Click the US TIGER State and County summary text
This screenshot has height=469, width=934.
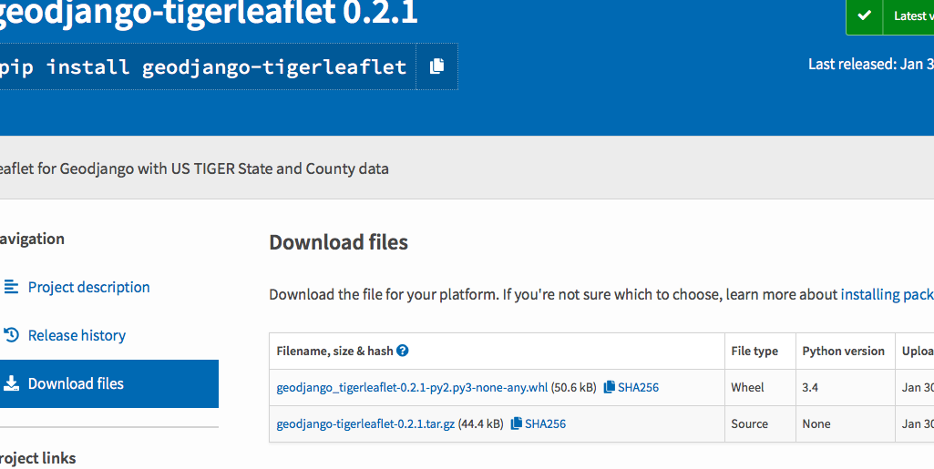tap(194, 168)
